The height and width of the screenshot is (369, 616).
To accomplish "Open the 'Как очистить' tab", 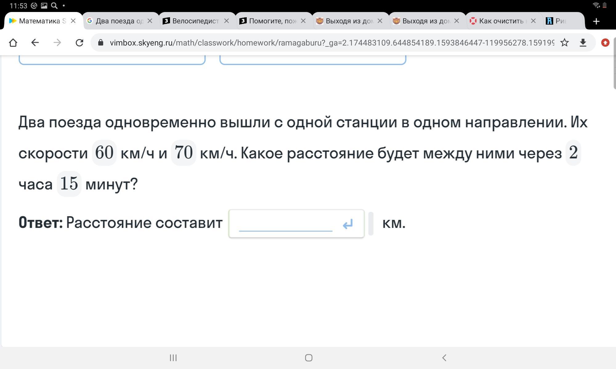I will pyautogui.click(x=500, y=21).
